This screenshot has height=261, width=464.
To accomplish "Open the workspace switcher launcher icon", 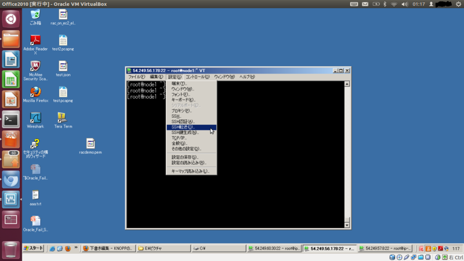I will point(11,220).
